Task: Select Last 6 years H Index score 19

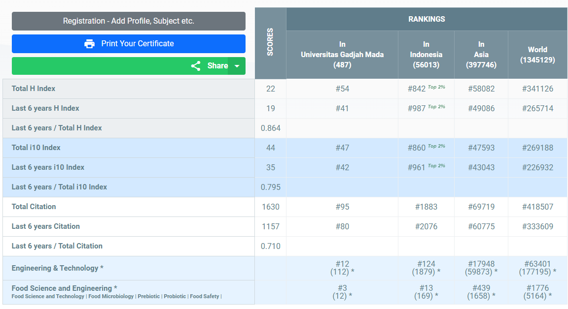Action: pyautogui.click(x=271, y=108)
